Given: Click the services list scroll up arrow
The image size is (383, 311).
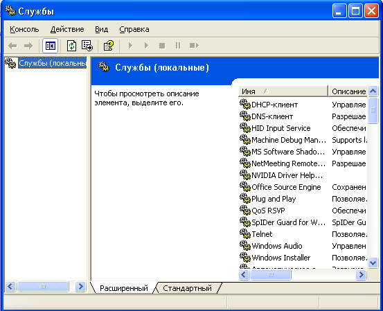Looking at the screenshot, I should (373, 91).
